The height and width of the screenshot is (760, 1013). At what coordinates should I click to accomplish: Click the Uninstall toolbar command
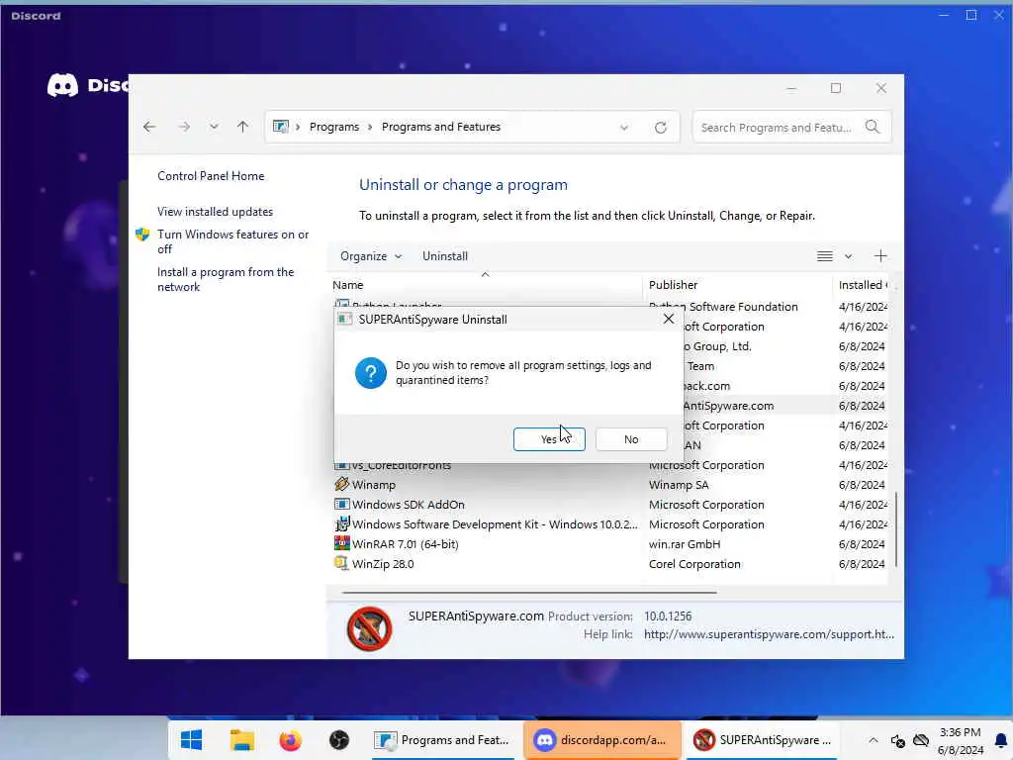tap(445, 256)
